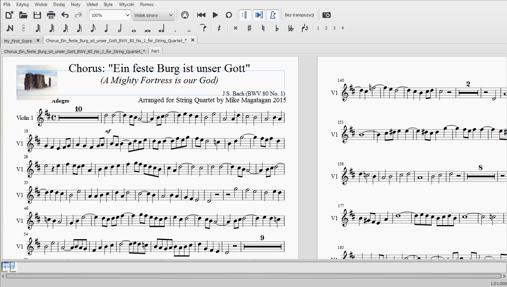Toggle loop playback
The height and width of the screenshot is (287, 507).
tap(229, 15)
